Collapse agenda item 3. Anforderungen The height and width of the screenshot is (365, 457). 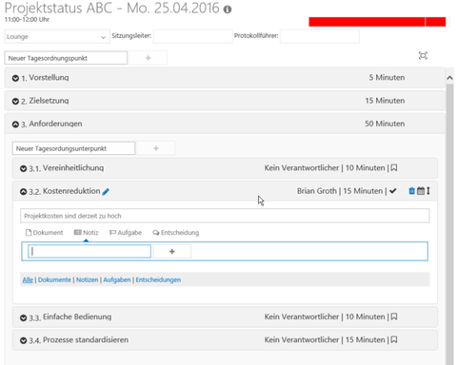[15, 125]
